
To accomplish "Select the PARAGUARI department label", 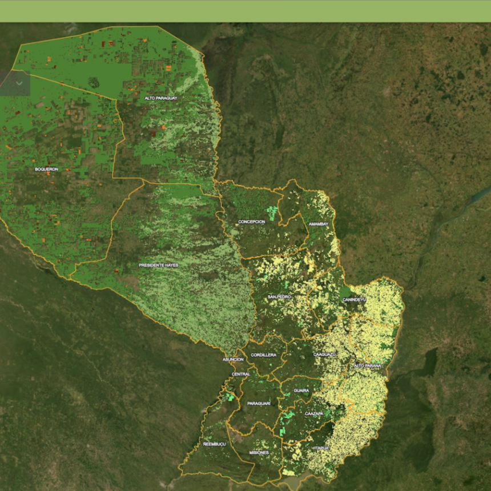I will coord(259,404).
